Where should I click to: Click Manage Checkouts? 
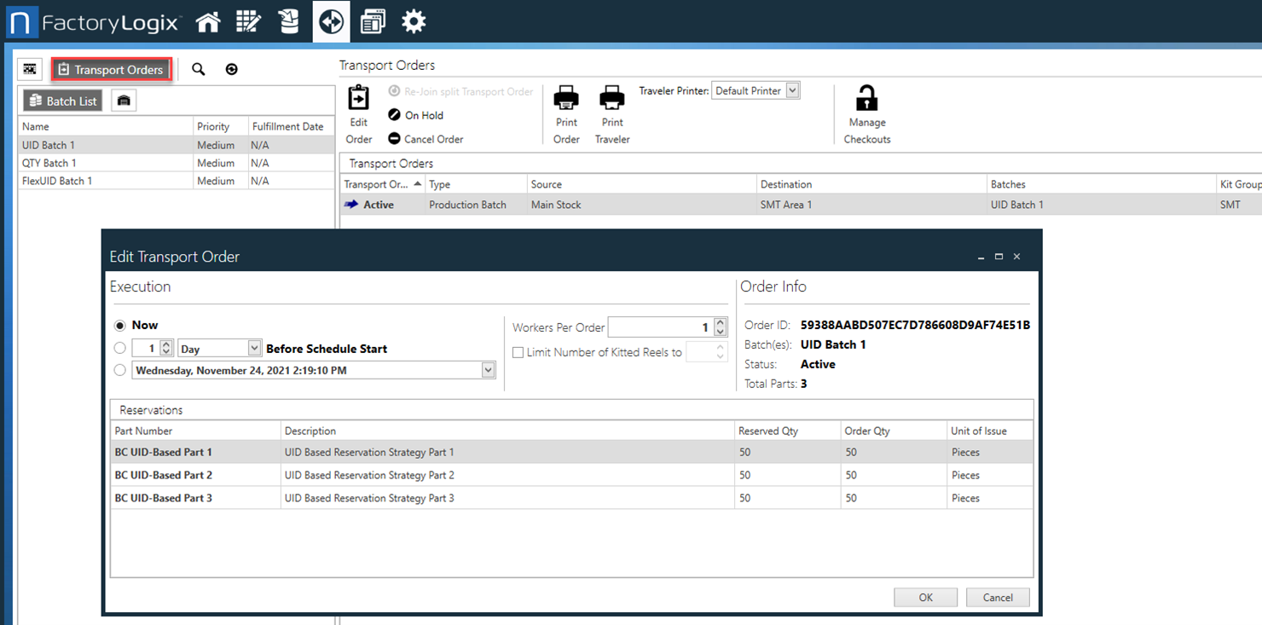pos(866,111)
